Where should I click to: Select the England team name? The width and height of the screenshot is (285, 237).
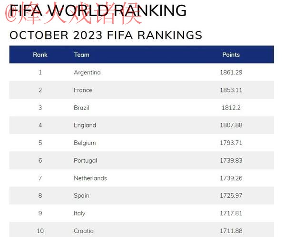point(85,125)
